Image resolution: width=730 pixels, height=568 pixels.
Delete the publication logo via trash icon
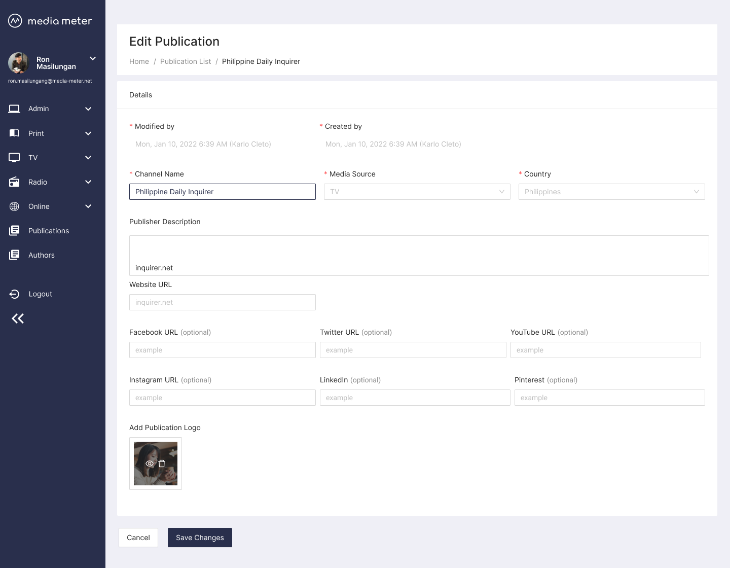point(162,464)
